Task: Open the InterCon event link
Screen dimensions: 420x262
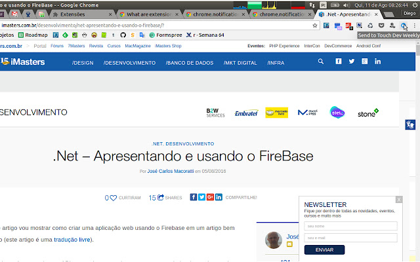Action: tap(312, 46)
